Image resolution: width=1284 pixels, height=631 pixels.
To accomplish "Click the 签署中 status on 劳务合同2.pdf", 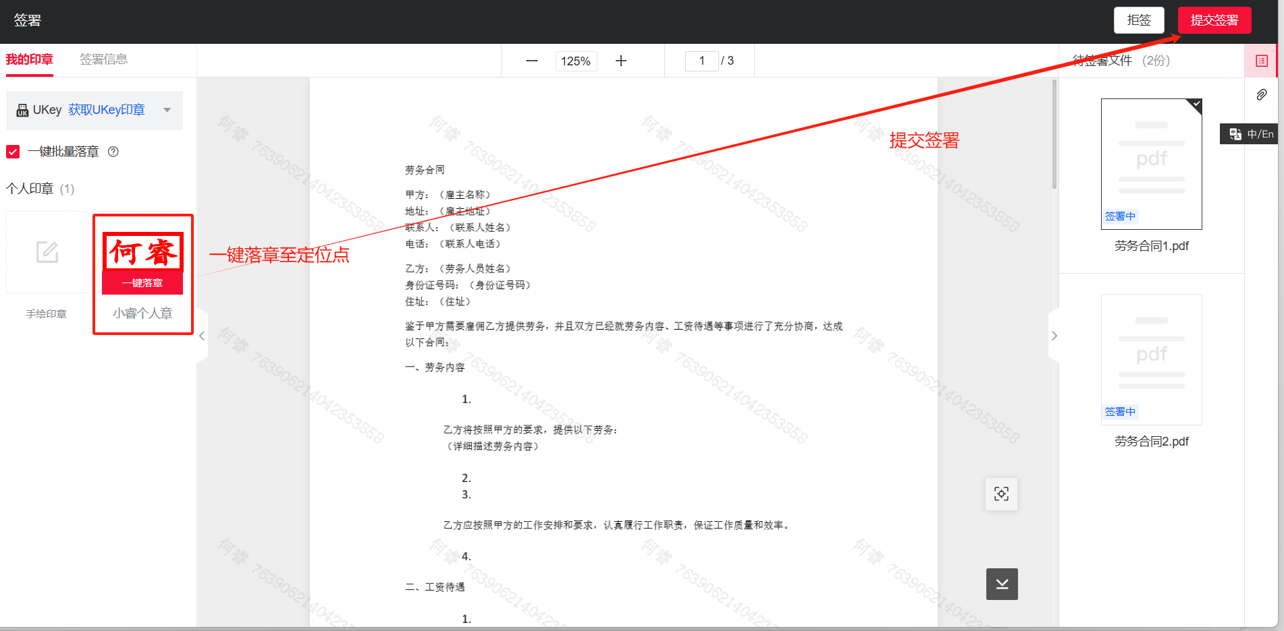I will [x=1120, y=412].
